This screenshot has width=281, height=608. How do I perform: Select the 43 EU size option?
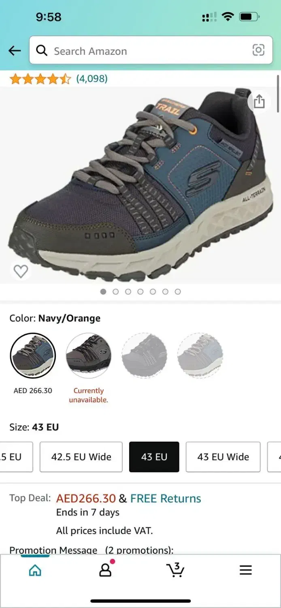154,457
